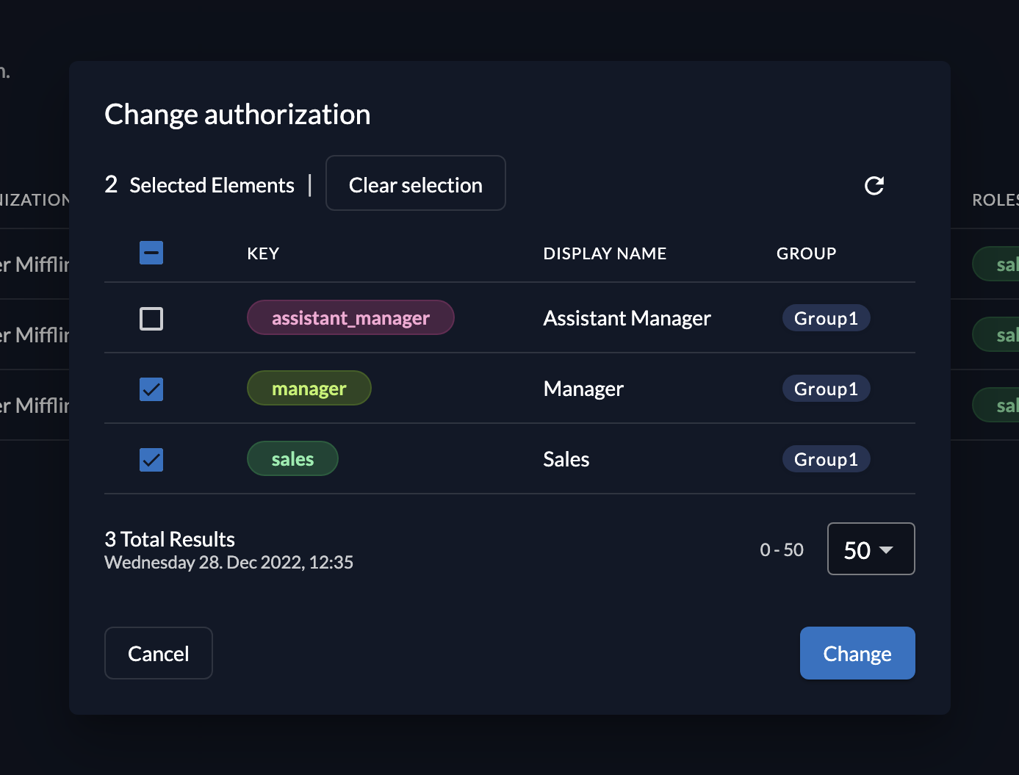Click the pink assistant_manager key badge
This screenshot has height=775, width=1019.
tap(350, 317)
